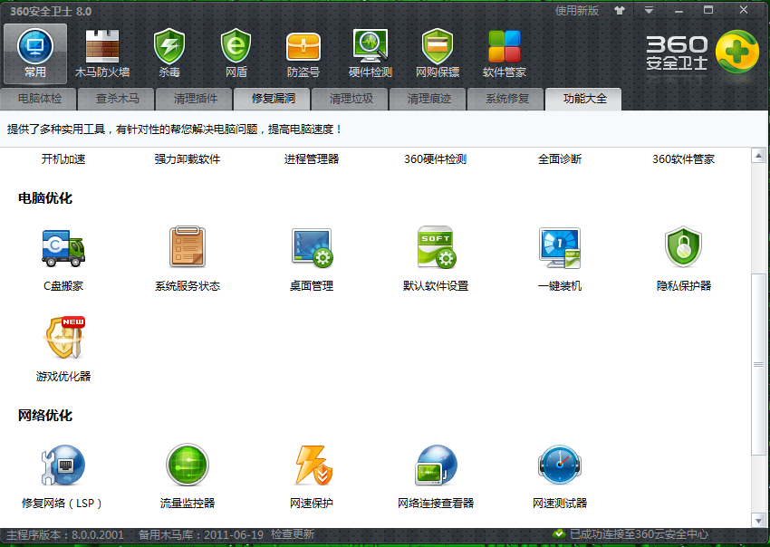Click the 已成功连接至360云安全中心 status text
This screenshot has width=770, height=547.
click(x=640, y=534)
